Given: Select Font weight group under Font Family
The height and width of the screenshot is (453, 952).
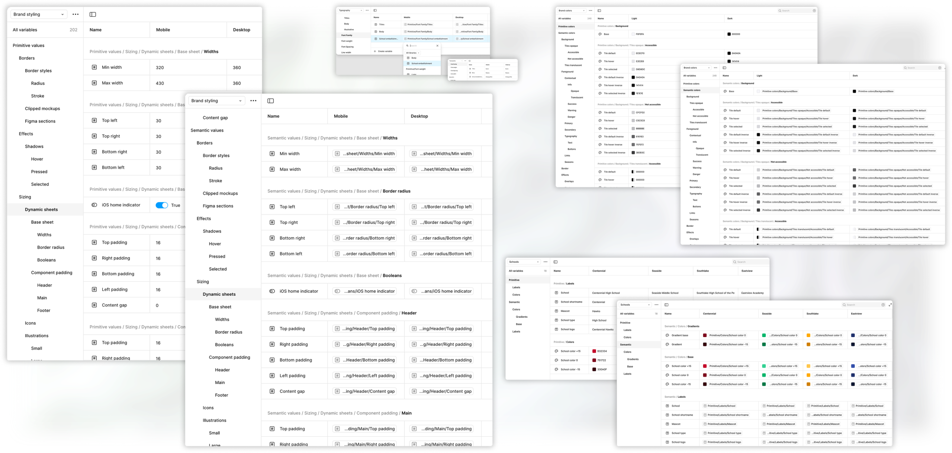Looking at the screenshot, I should [x=347, y=41].
